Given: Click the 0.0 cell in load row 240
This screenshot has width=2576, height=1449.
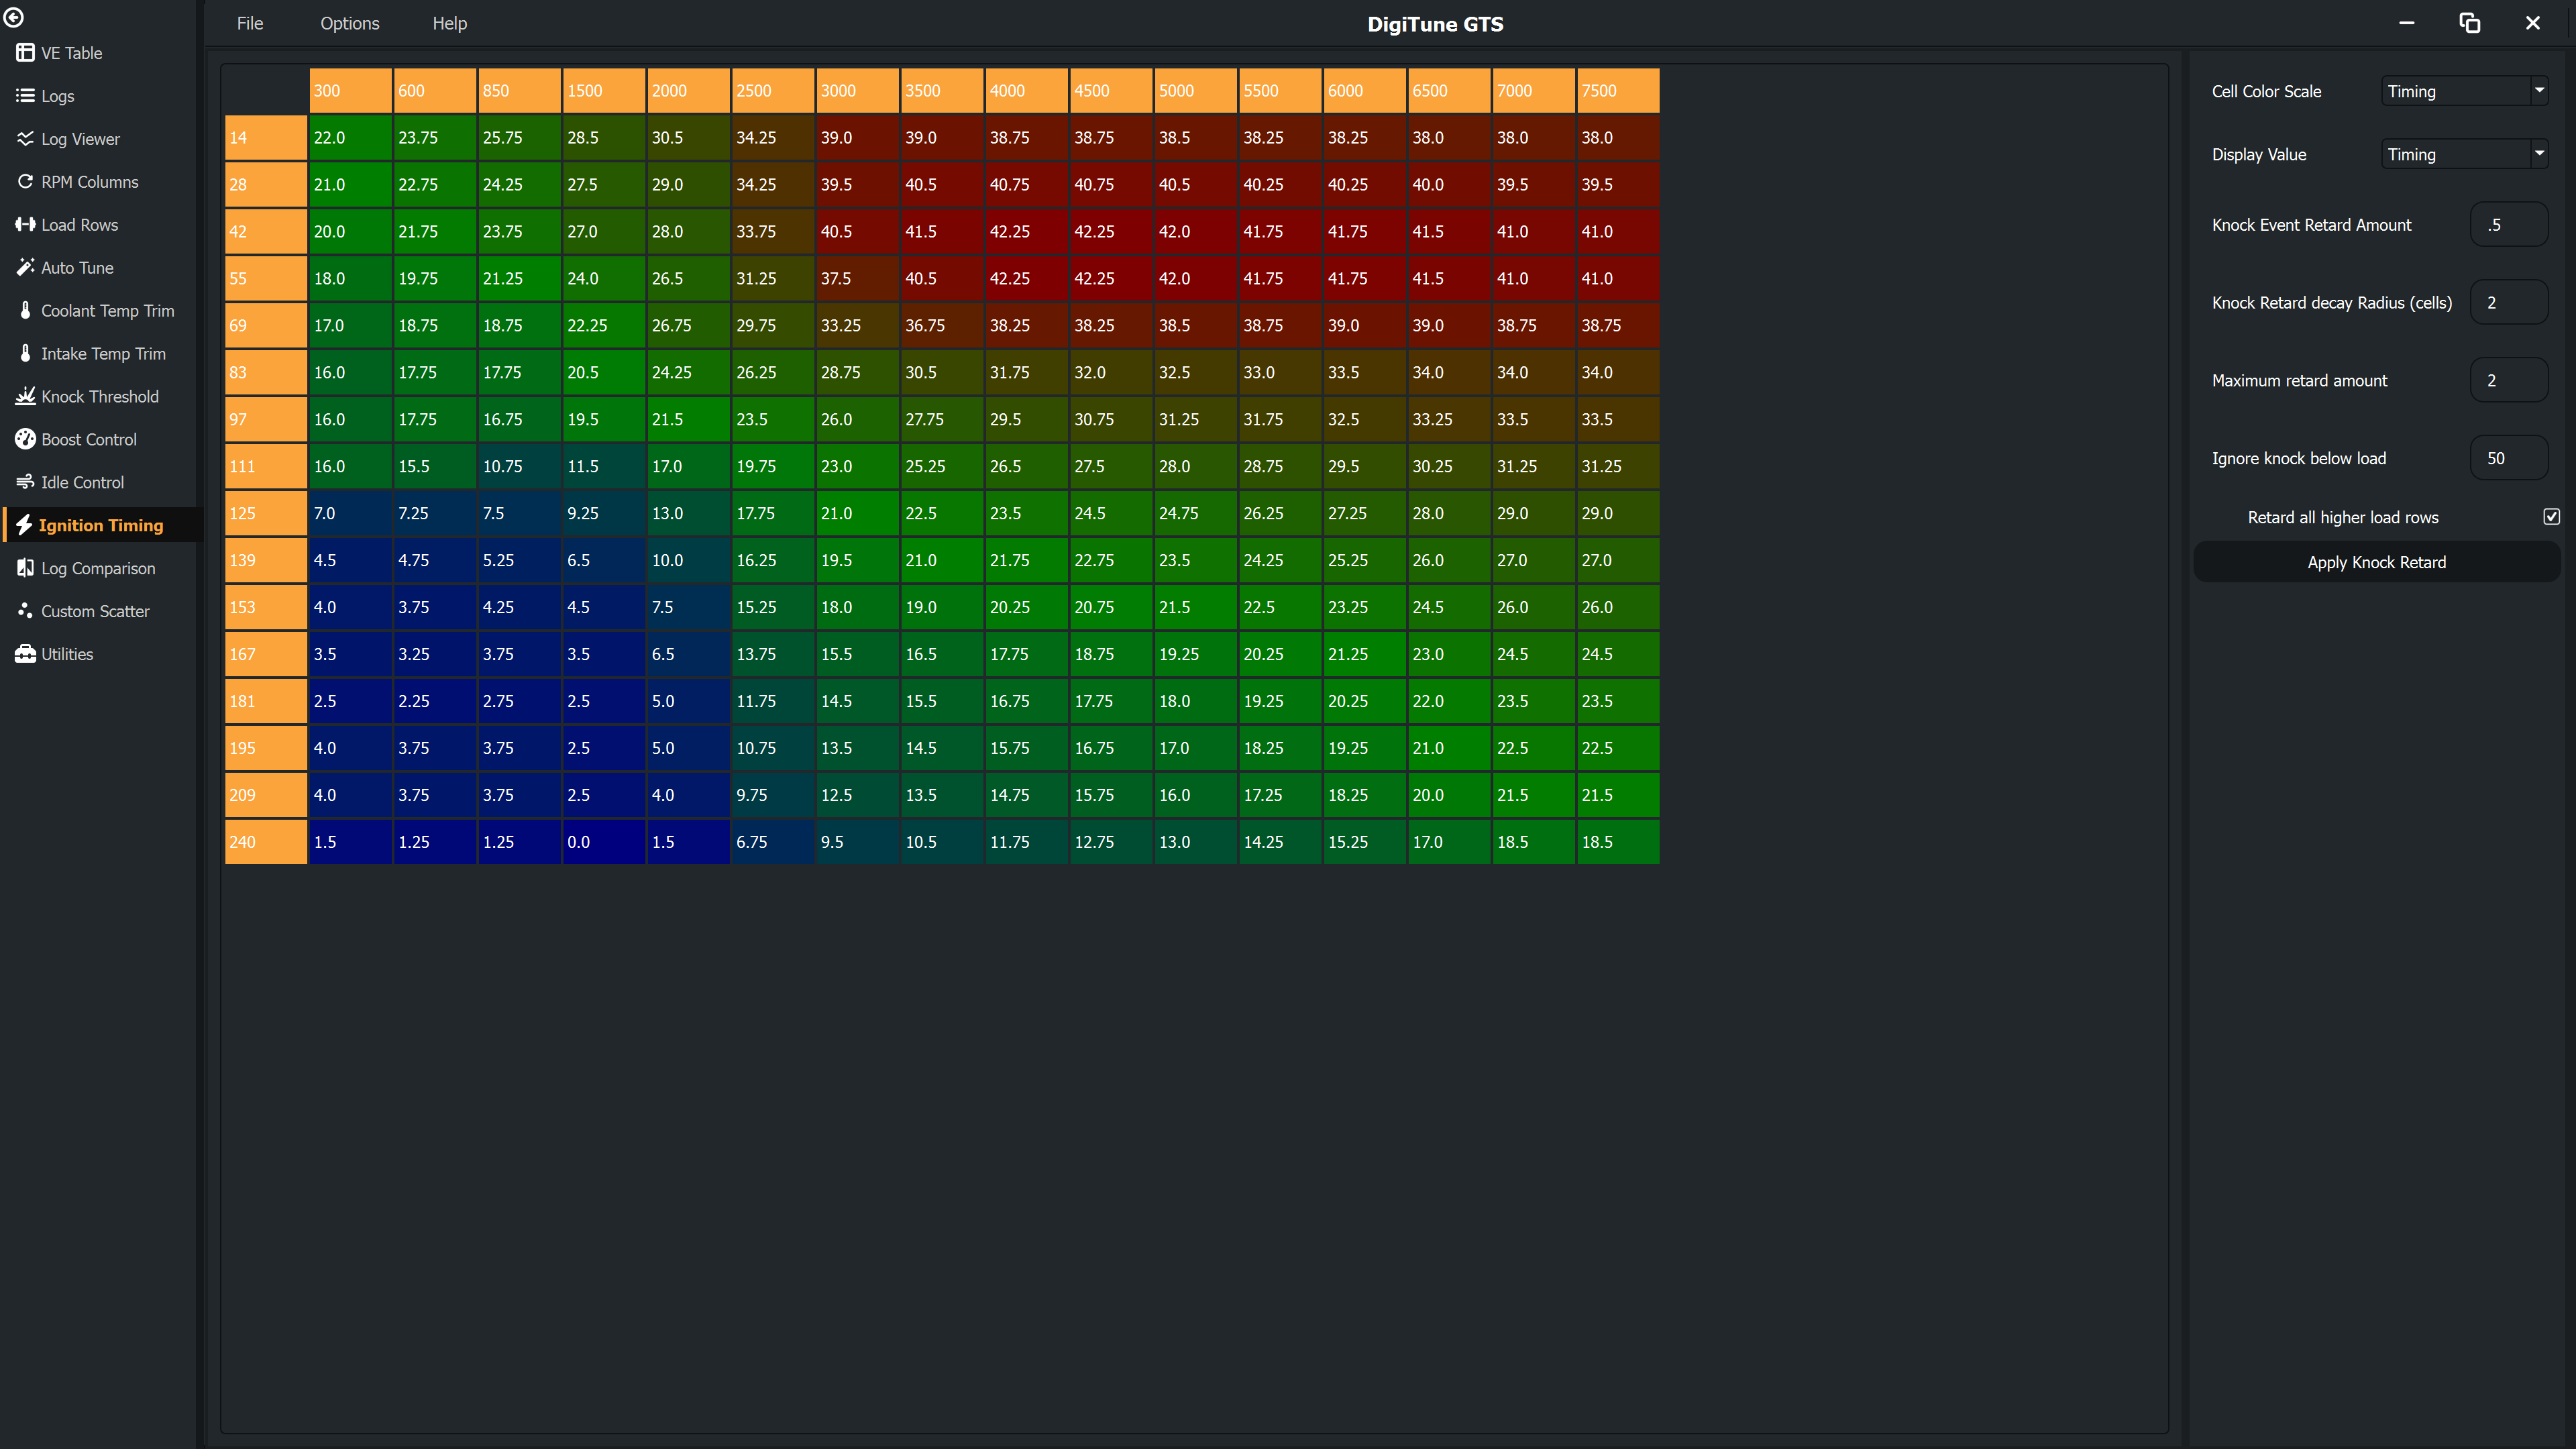Looking at the screenshot, I should [604, 842].
